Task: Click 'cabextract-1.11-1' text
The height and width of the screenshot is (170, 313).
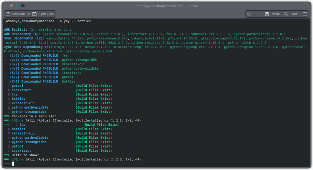Action: point(148,38)
